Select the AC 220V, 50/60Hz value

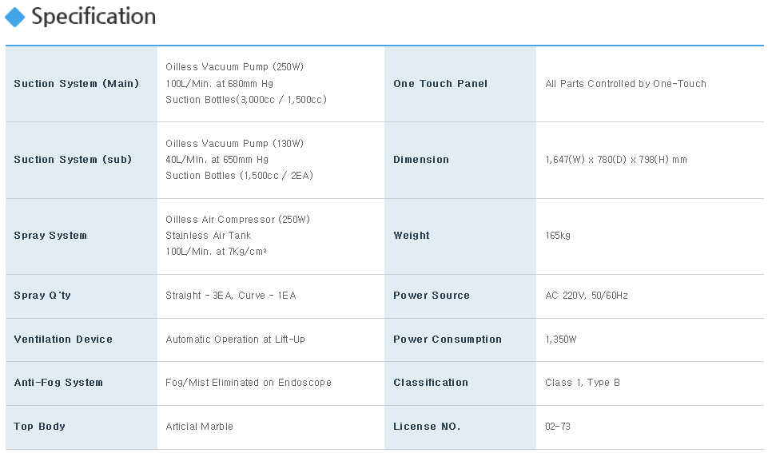point(587,296)
